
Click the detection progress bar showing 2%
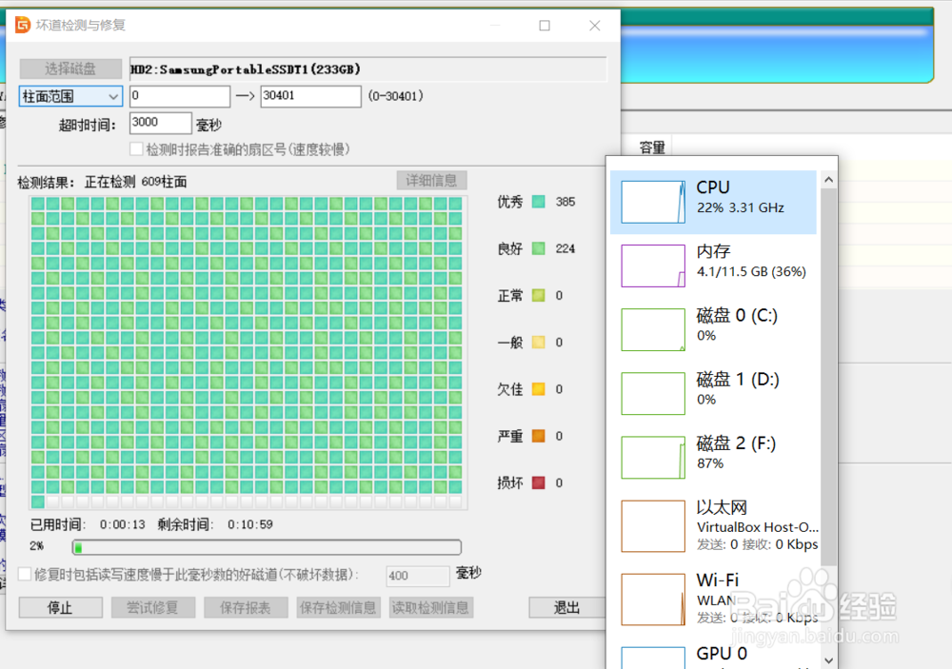point(267,546)
